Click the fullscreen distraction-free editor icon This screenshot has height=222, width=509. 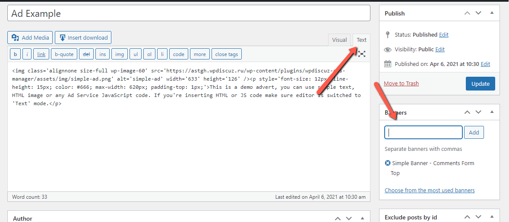coord(362,54)
